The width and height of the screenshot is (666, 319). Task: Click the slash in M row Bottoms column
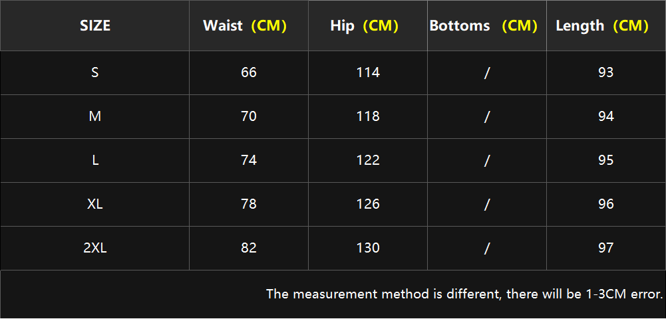point(487,116)
